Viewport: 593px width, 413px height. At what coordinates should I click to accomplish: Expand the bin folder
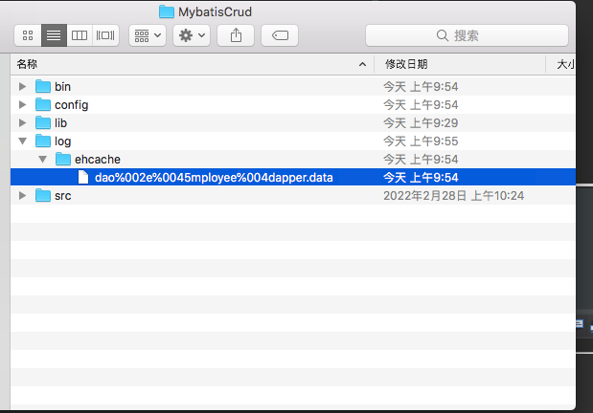22,86
